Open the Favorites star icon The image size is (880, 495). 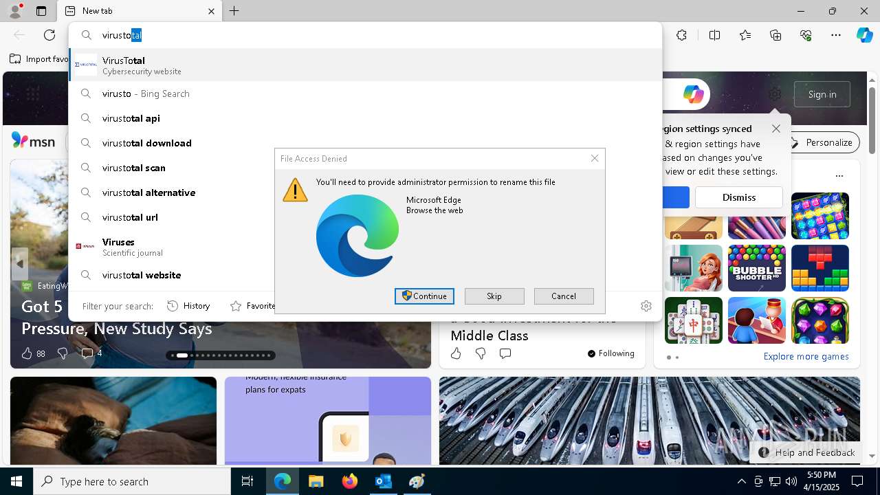745,35
